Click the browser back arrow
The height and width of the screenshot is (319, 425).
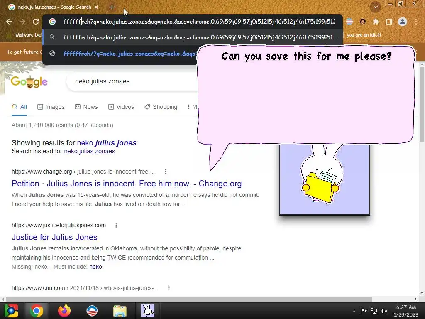click(x=9, y=22)
